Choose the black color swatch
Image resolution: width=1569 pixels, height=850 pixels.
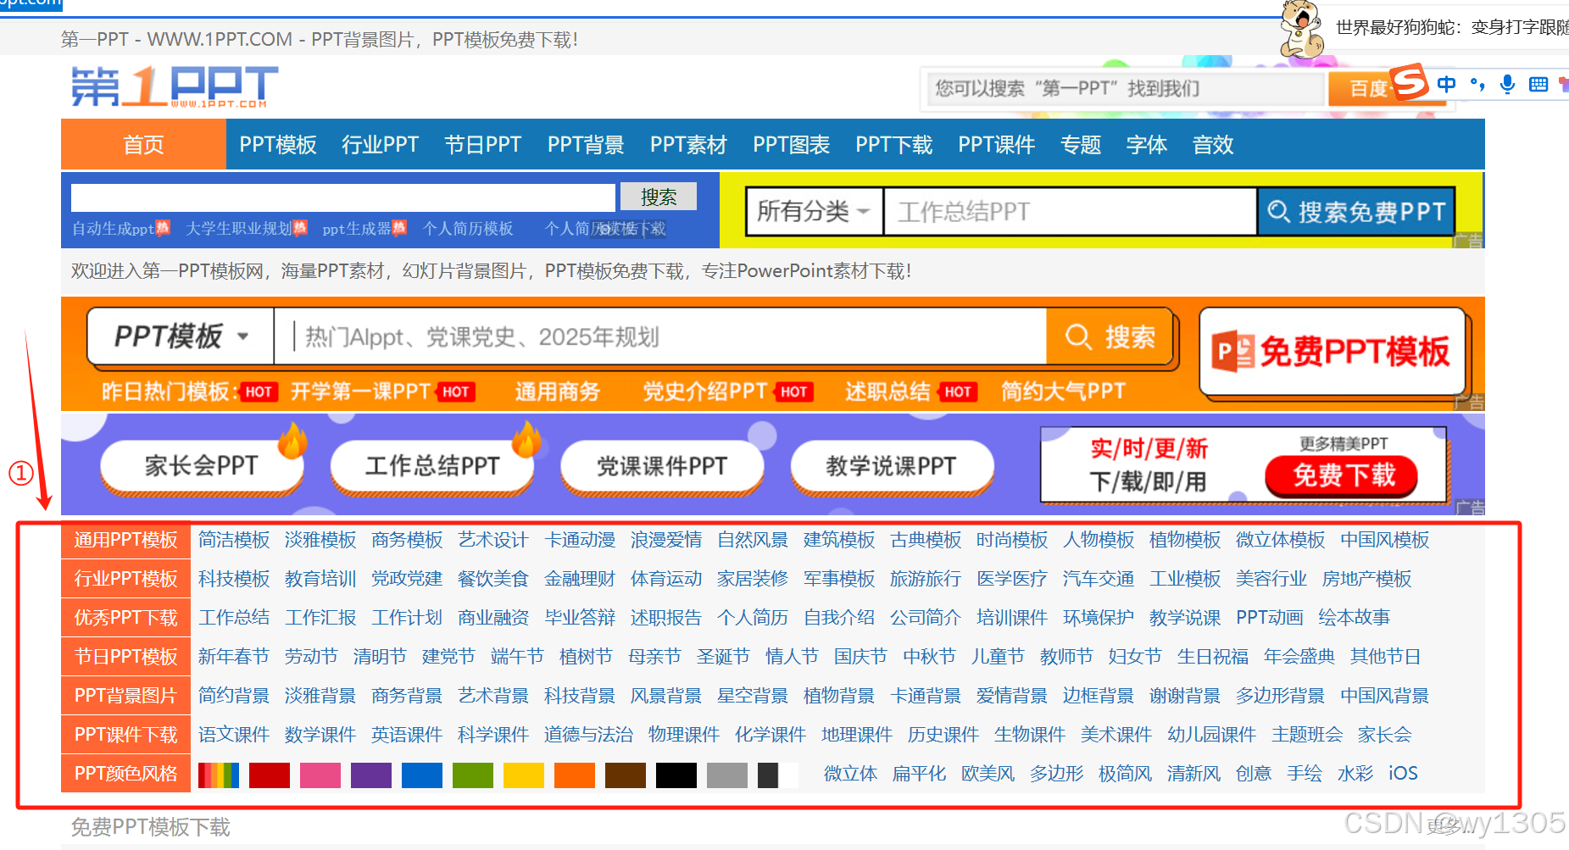click(x=676, y=775)
